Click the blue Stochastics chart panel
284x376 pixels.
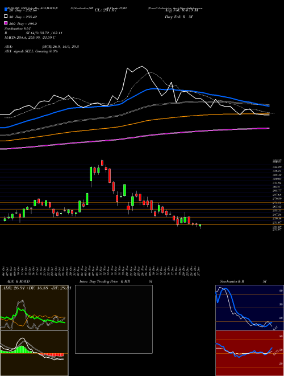point(249,308)
